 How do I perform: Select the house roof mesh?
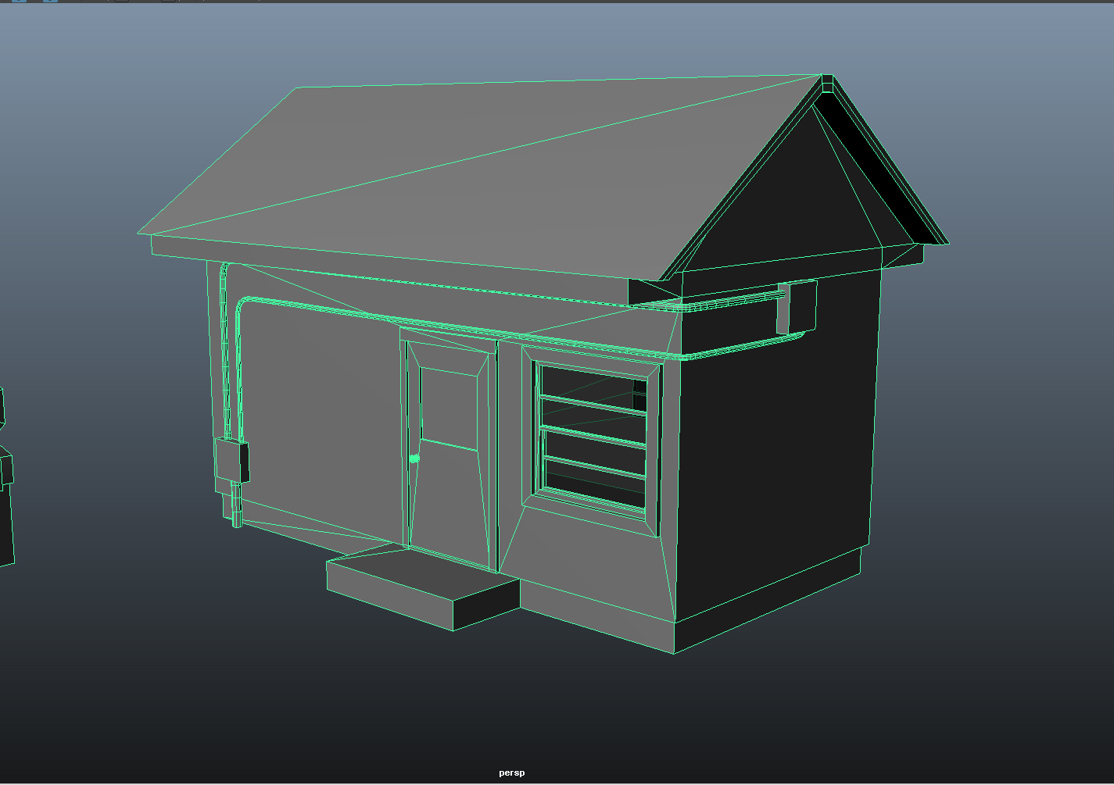click(x=469, y=156)
